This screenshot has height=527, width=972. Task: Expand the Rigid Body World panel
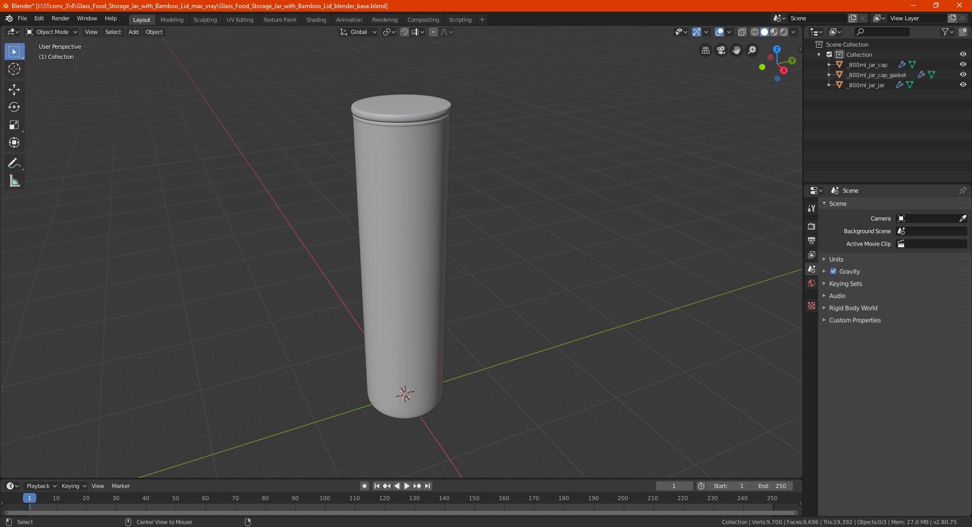[853, 308]
